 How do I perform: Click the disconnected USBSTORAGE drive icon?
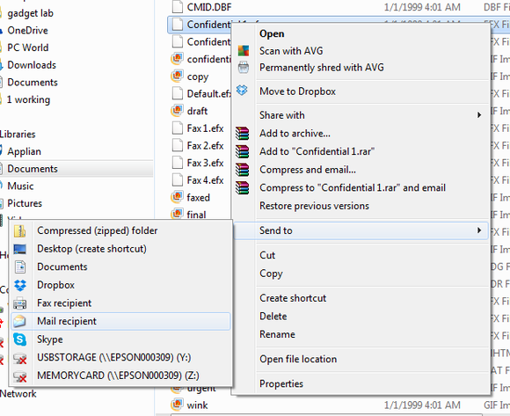pos(20,359)
